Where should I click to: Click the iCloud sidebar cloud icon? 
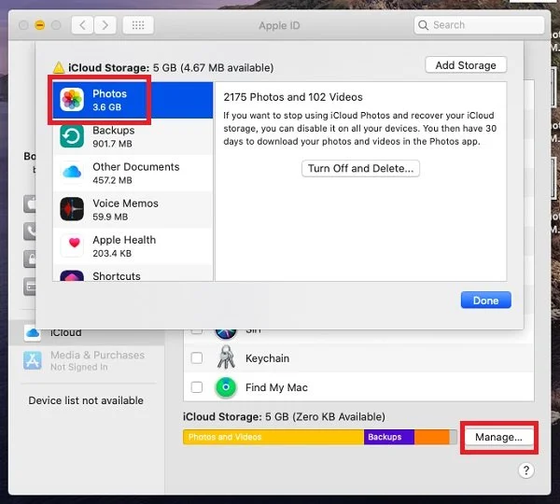(x=33, y=333)
